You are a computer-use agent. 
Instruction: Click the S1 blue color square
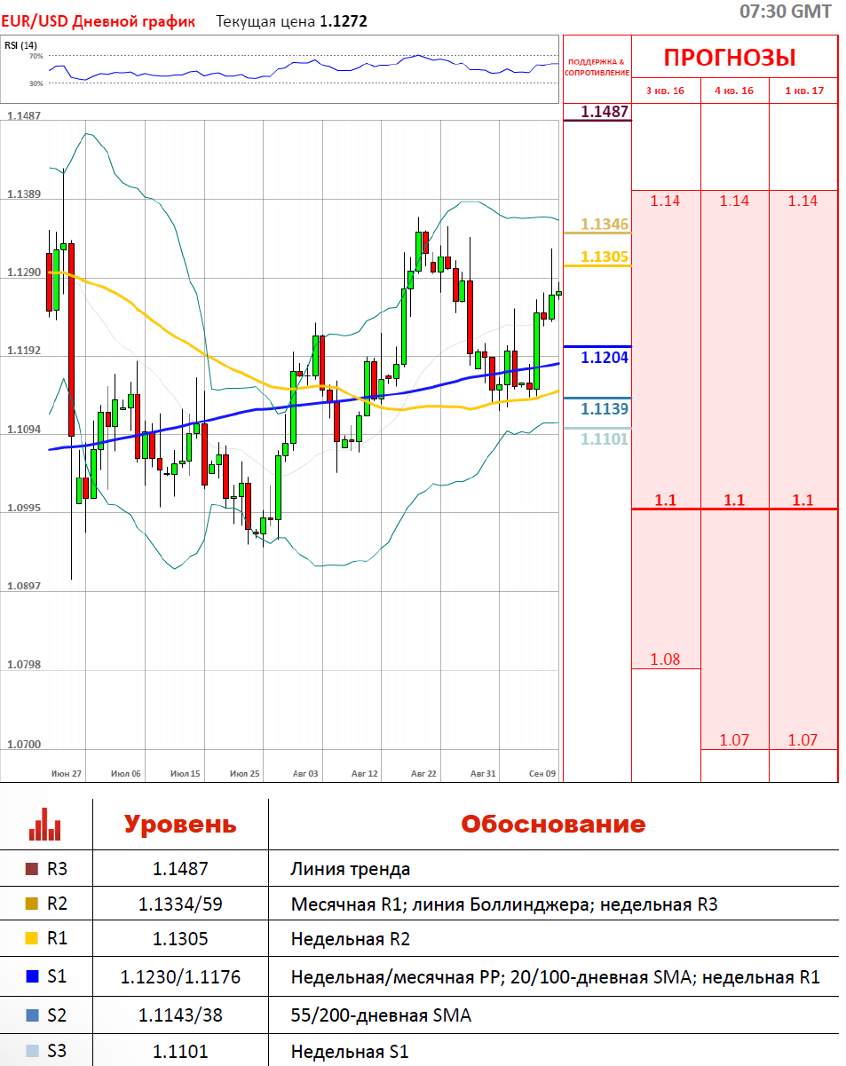pyautogui.click(x=33, y=978)
